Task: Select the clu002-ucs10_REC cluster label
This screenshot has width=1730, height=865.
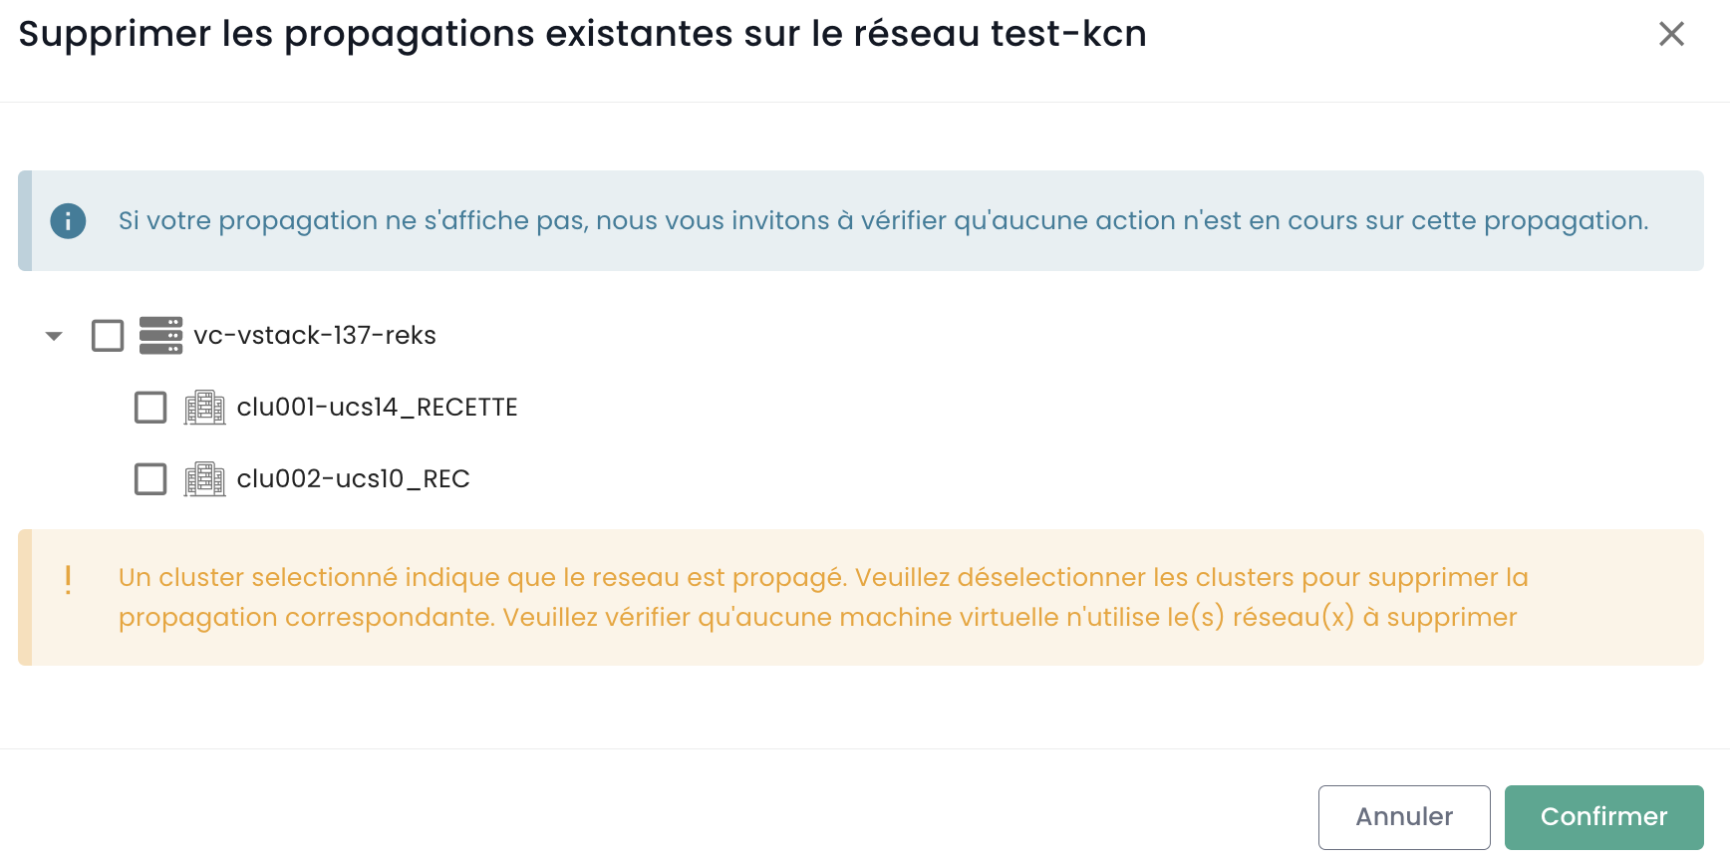Action: coord(353,479)
